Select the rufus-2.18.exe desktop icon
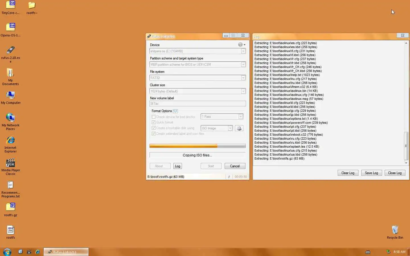This screenshot has width=410, height=256. click(x=11, y=54)
